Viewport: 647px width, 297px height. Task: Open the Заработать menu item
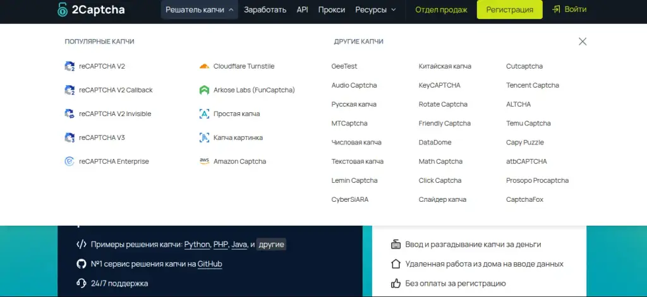265,10
